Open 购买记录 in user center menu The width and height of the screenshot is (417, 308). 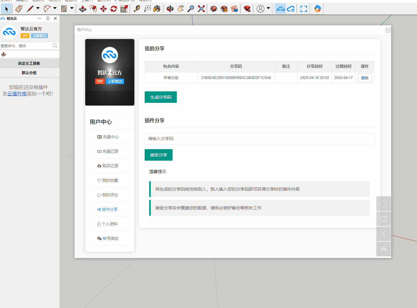108,166
